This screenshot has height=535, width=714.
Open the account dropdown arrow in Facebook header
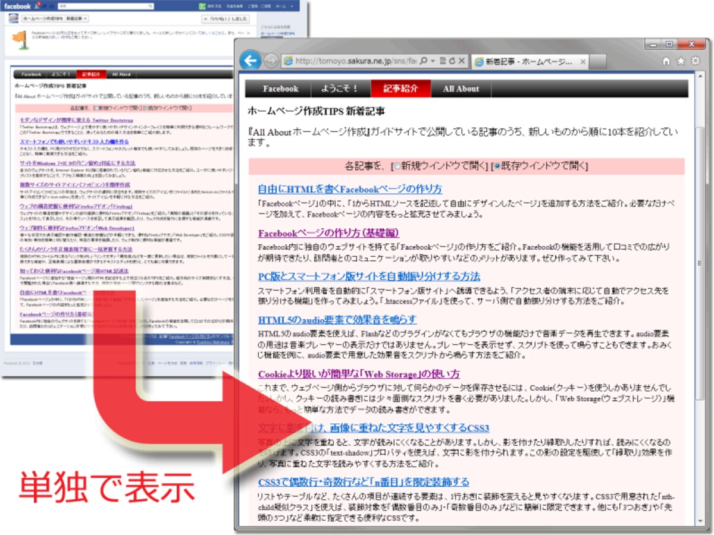pyautogui.click(x=292, y=6)
